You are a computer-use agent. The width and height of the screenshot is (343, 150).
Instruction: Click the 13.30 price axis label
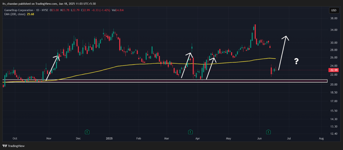[x=334, y=127]
